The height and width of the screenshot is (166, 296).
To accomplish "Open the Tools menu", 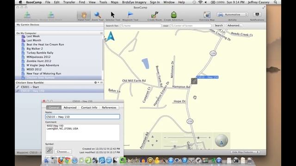I will (x=103, y=2).
